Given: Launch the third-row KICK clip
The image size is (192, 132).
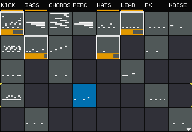Looking at the screenshot, I should click(12, 71).
